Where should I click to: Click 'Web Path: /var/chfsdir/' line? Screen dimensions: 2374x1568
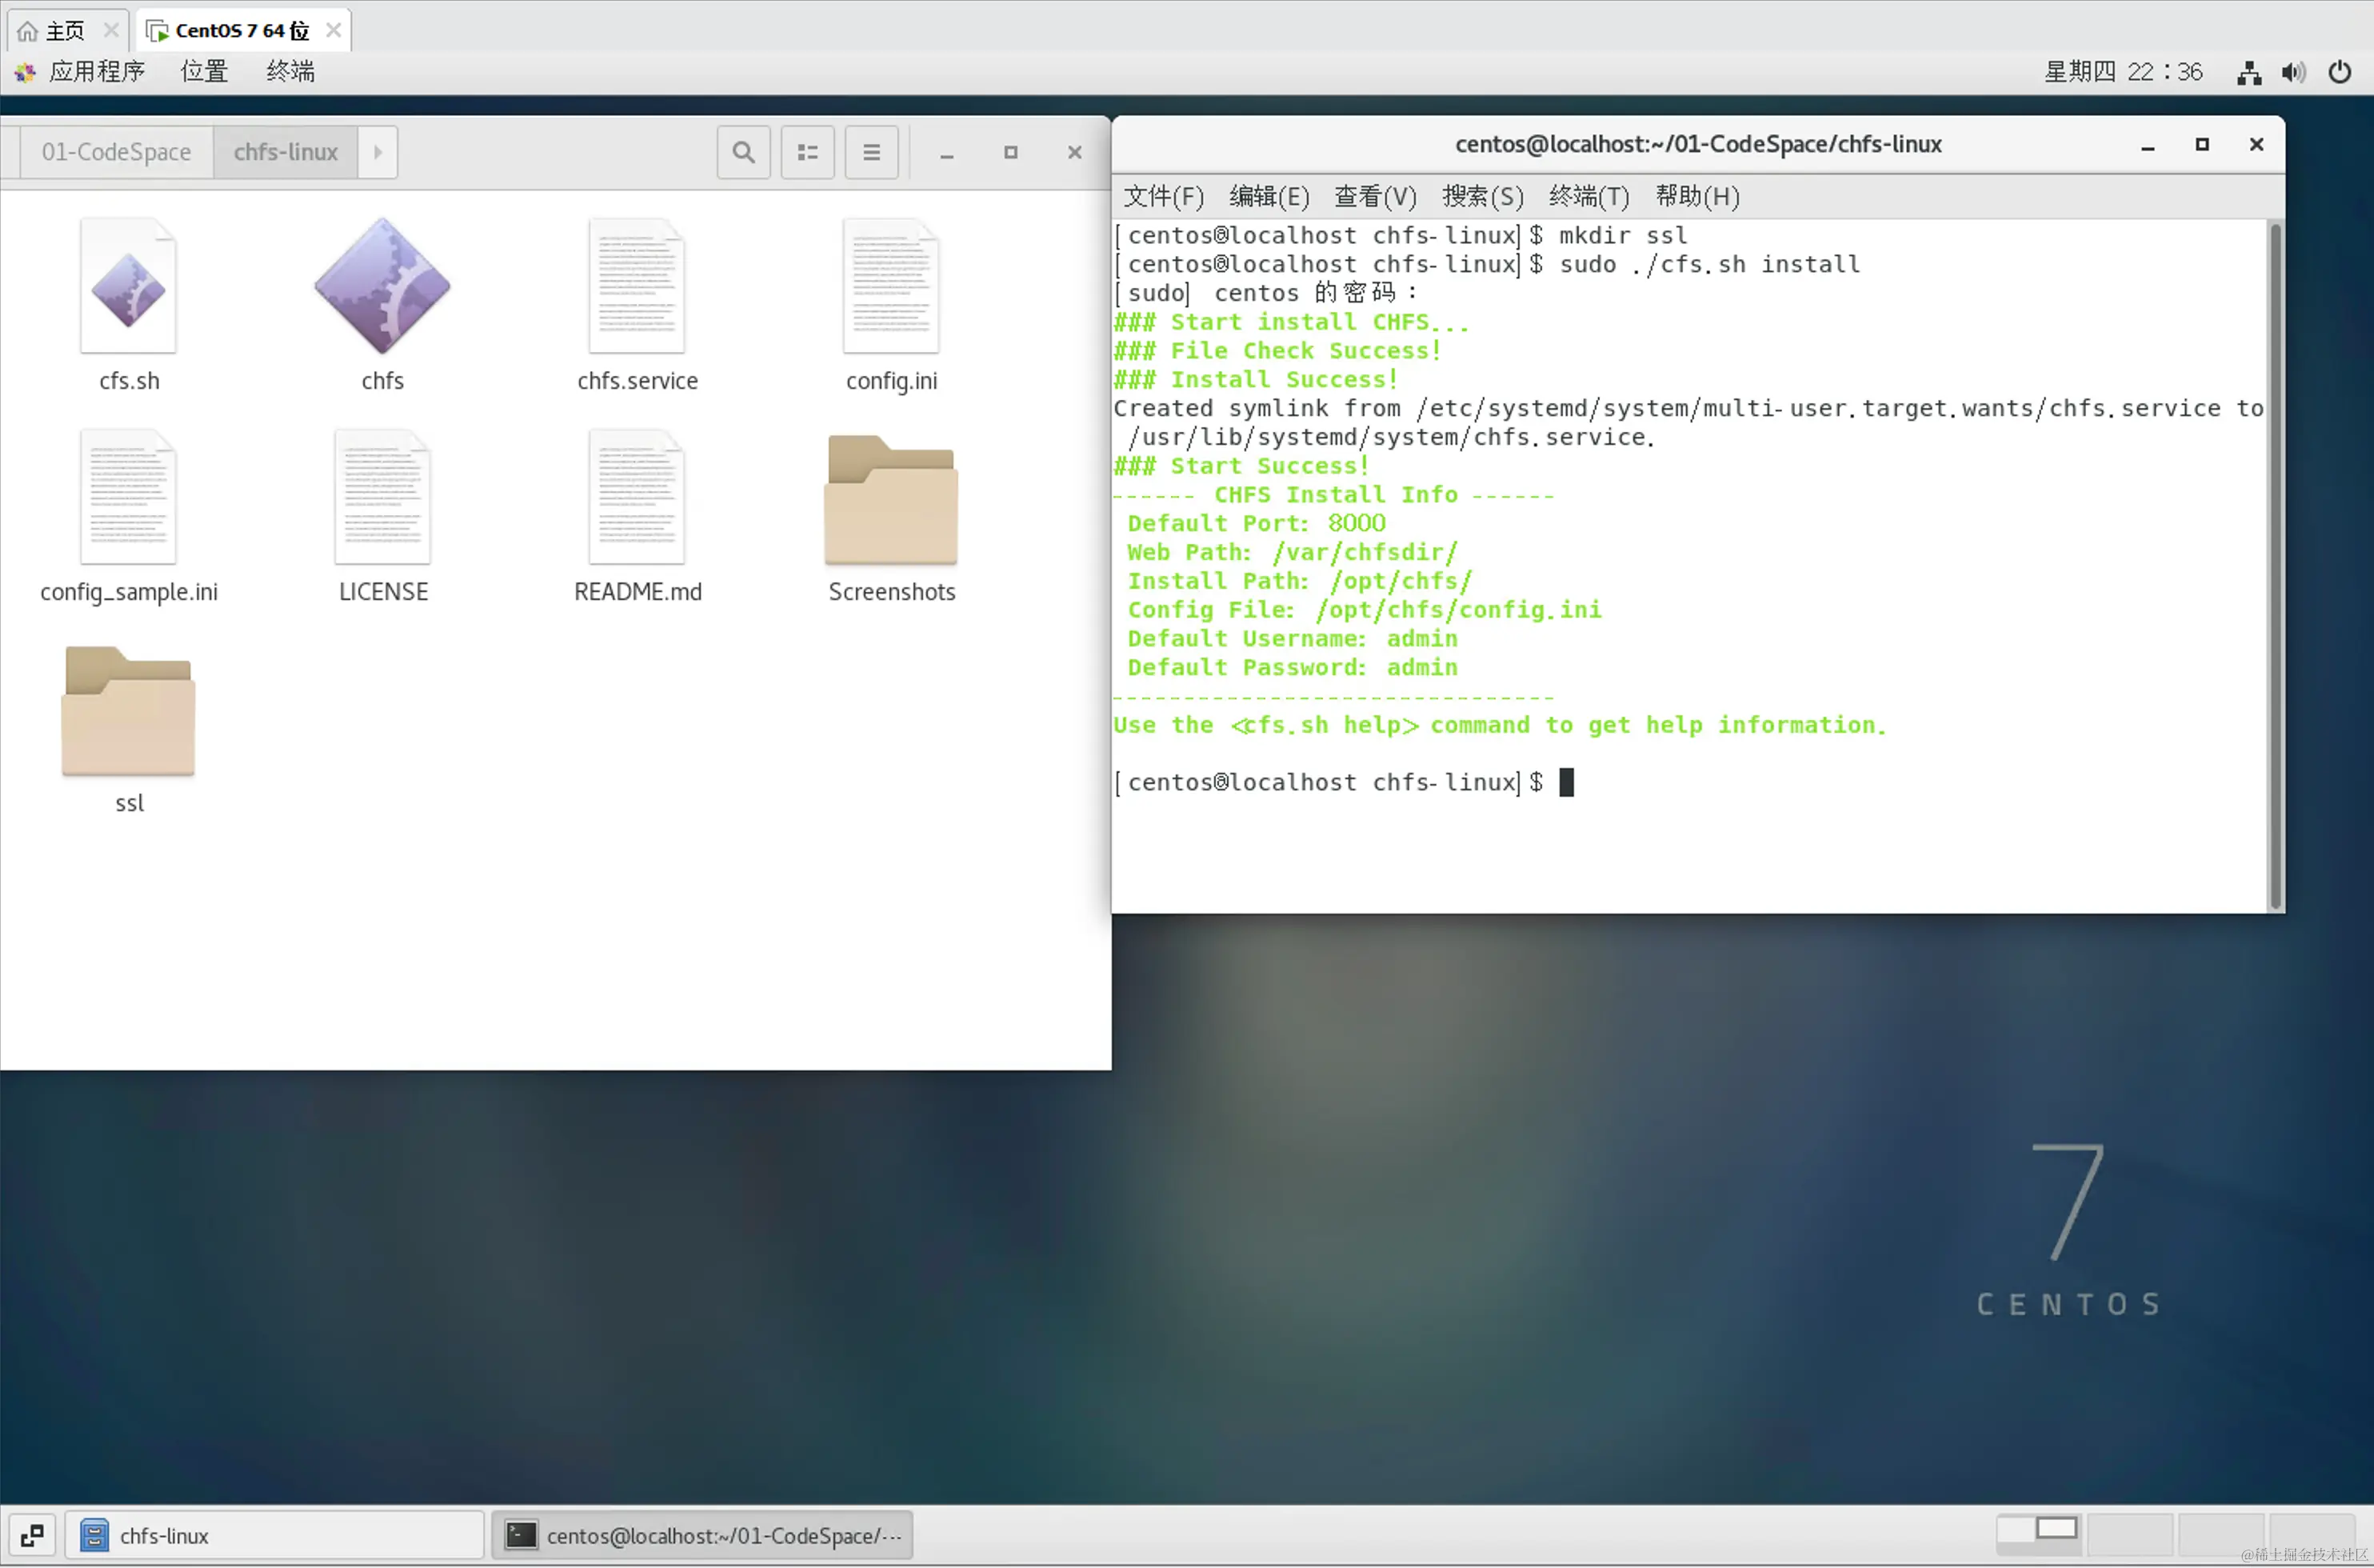click(x=1293, y=552)
